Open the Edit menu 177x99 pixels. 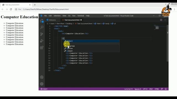tap(50, 16)
